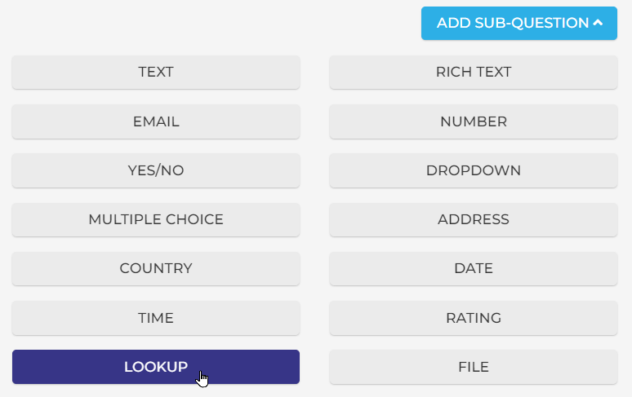Pick the Date question type
This screenshot has height=397, width=632.
pyautogui.click(x=474, y=268)
